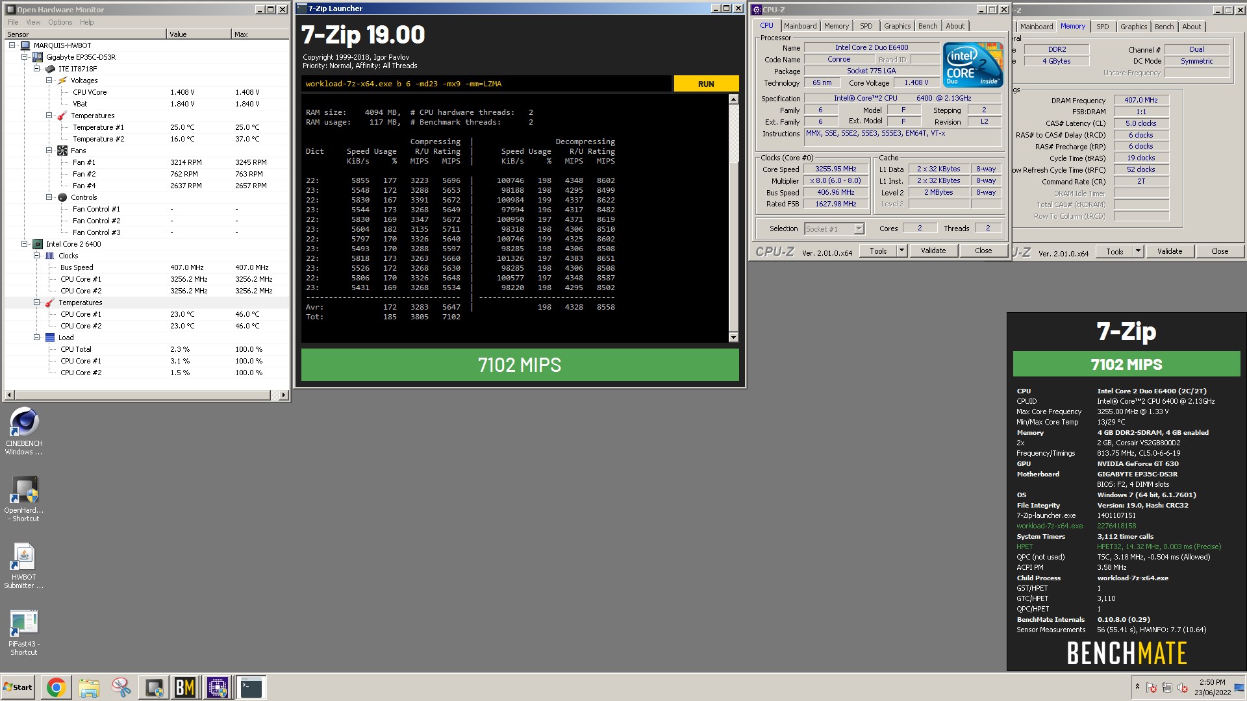Select CPU VCore sensor row

pos(146,92)
